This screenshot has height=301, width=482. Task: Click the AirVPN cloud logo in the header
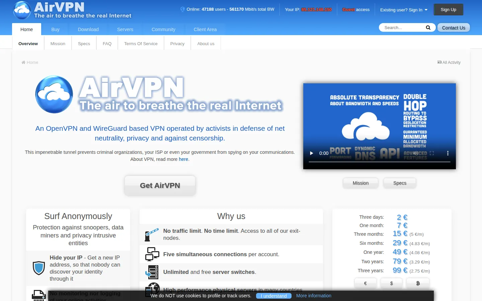point(22,10)
